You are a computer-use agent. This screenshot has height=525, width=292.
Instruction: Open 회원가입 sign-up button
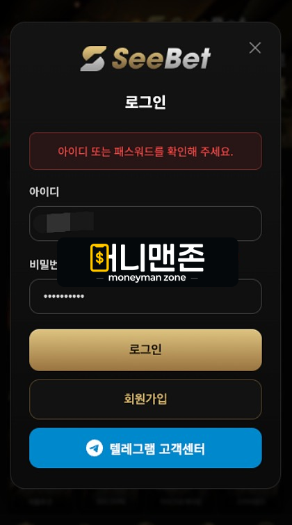(145, 399)
